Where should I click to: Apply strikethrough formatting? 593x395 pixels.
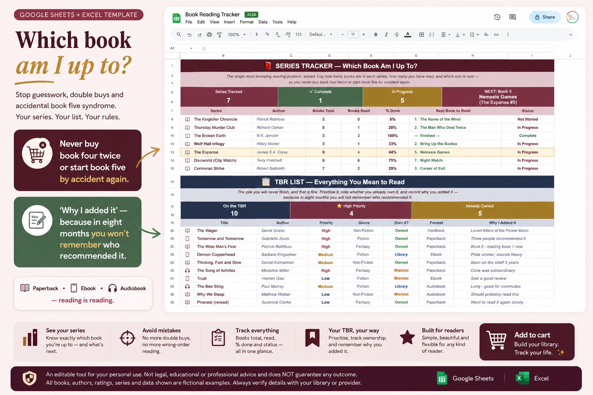pyautogui.click(x=396, y=35)
